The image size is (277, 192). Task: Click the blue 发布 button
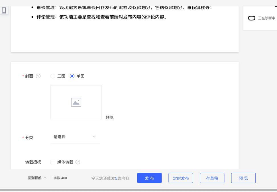149,178
